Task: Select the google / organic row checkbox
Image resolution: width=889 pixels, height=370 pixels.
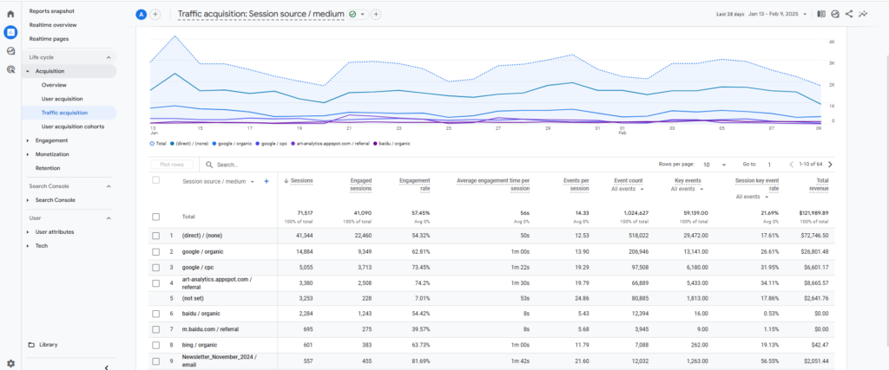Action: (156, 251)
